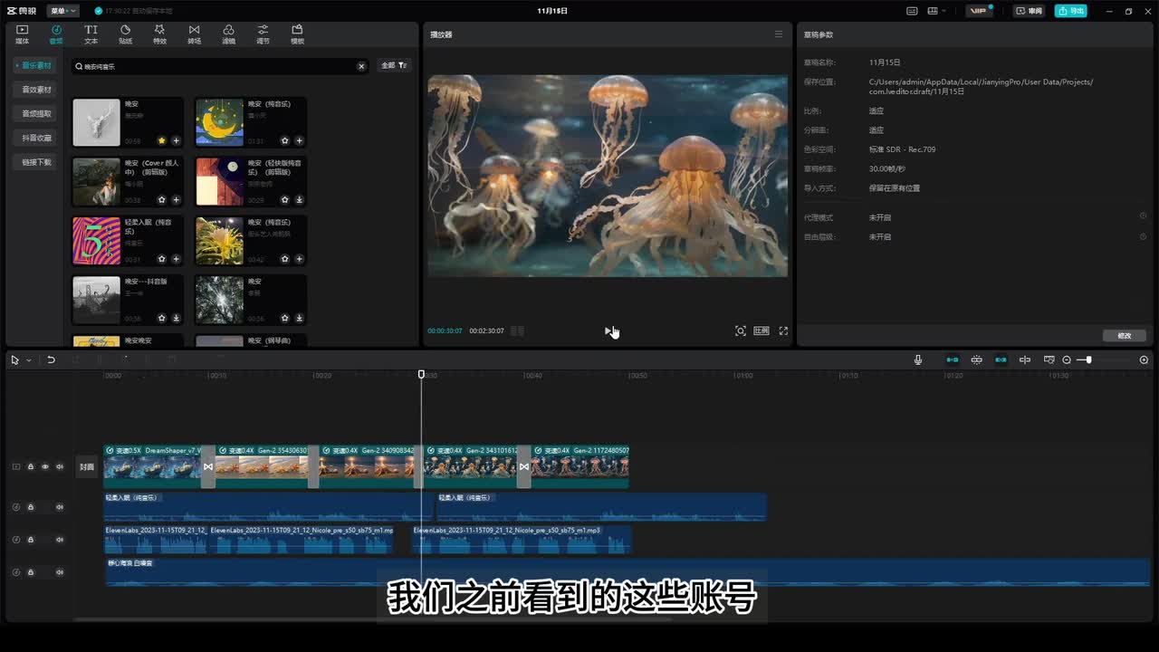Select 音效素材 in the audio sidebar
Image resolution: width=1159 pixels, height=652 pixels.
(x=37, y=90)
